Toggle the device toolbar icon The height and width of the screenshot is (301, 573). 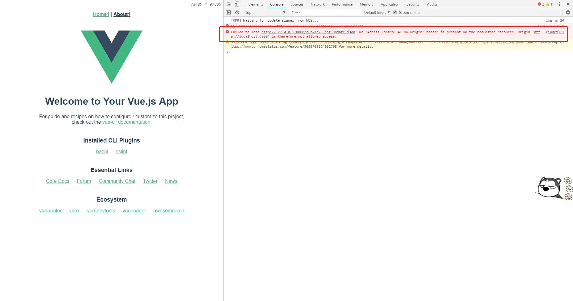pos(237,4)
